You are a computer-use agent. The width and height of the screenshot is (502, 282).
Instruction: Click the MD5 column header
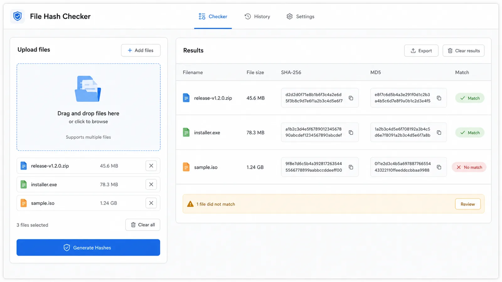[376, 72]
